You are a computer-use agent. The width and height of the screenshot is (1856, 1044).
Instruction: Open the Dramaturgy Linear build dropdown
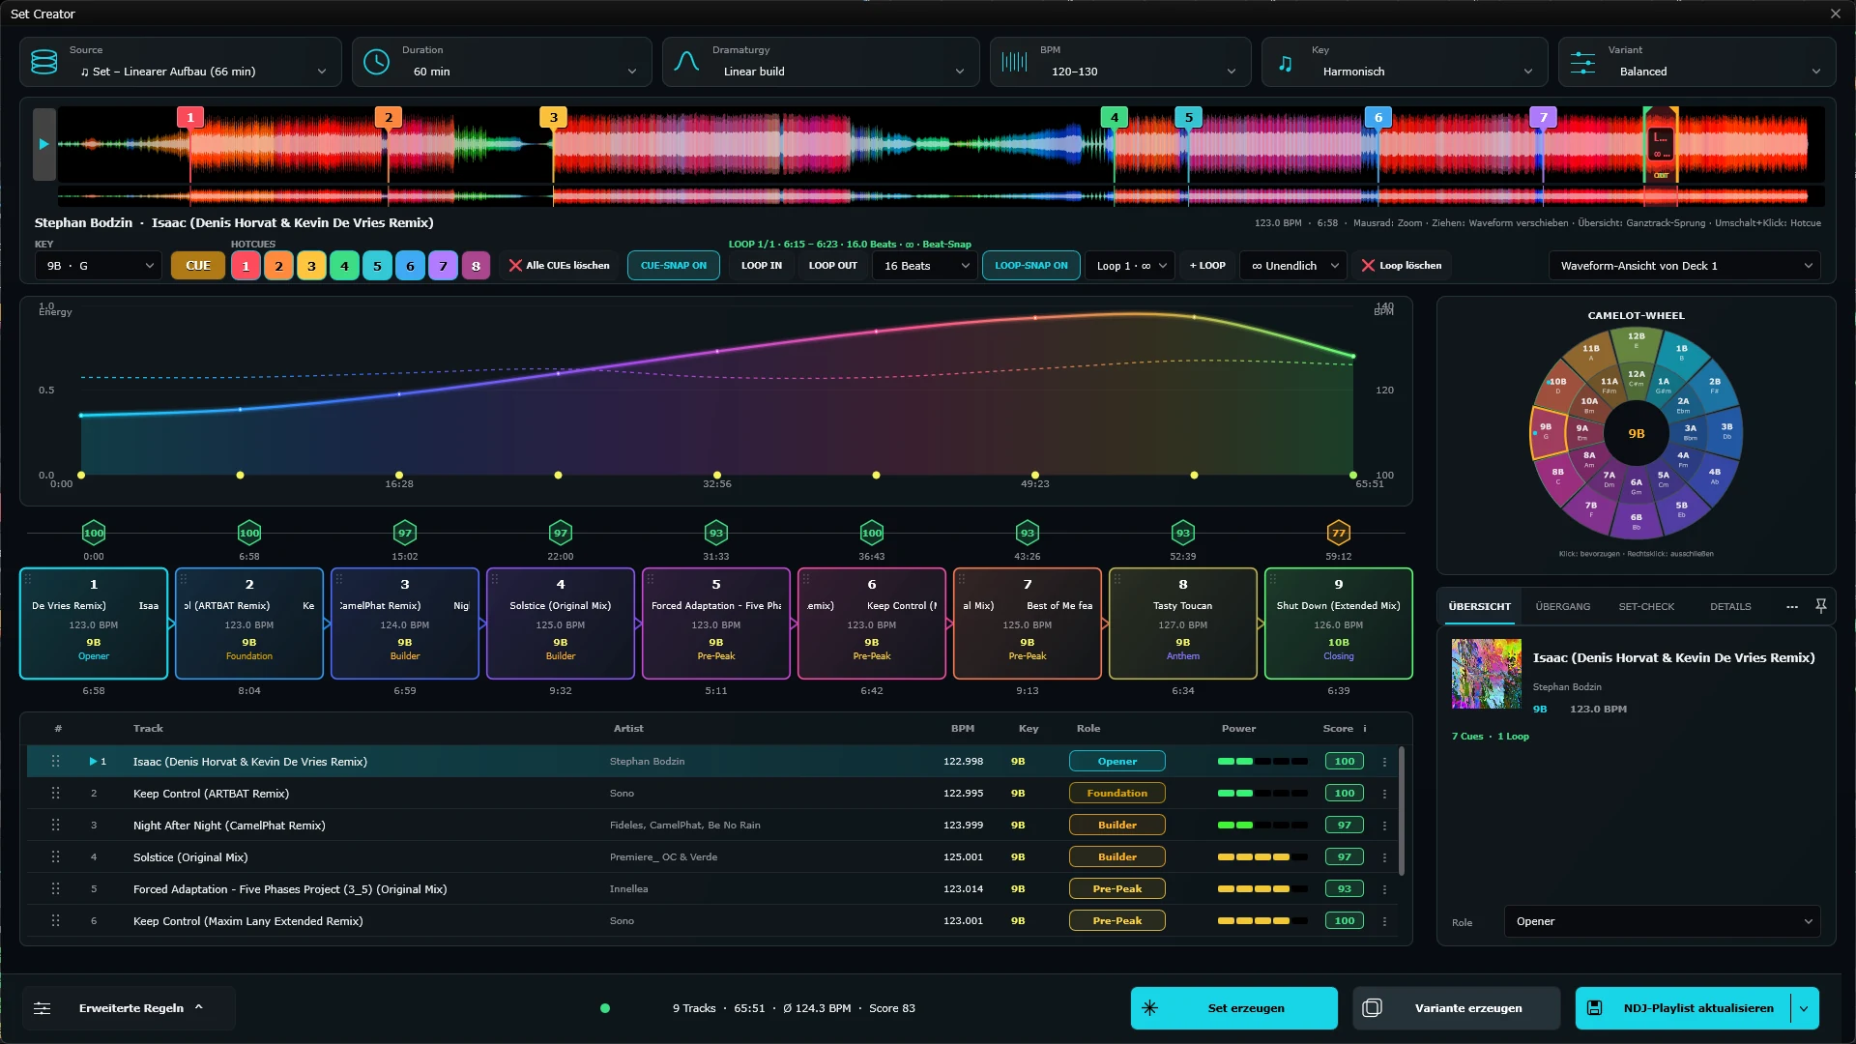[x=821, y=62]
